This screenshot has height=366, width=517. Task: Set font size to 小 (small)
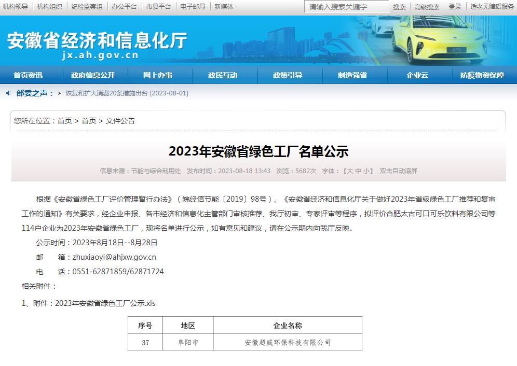pyautogui.click(x=366, y=171)
